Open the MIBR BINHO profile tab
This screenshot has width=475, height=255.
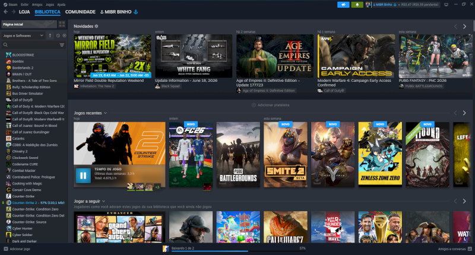pyautogui.click(x=119, y=12)
